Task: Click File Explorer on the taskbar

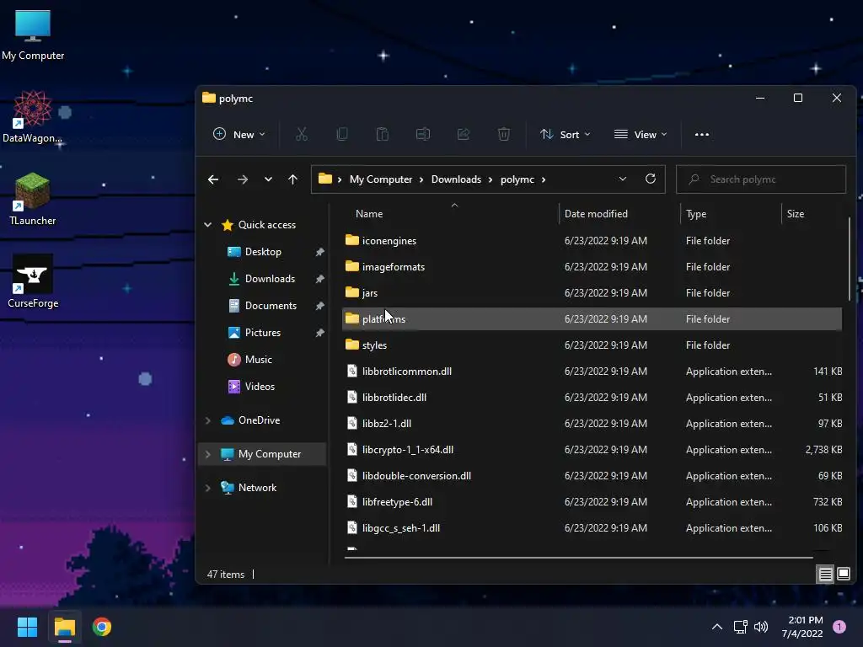Action: pos(64,627)
